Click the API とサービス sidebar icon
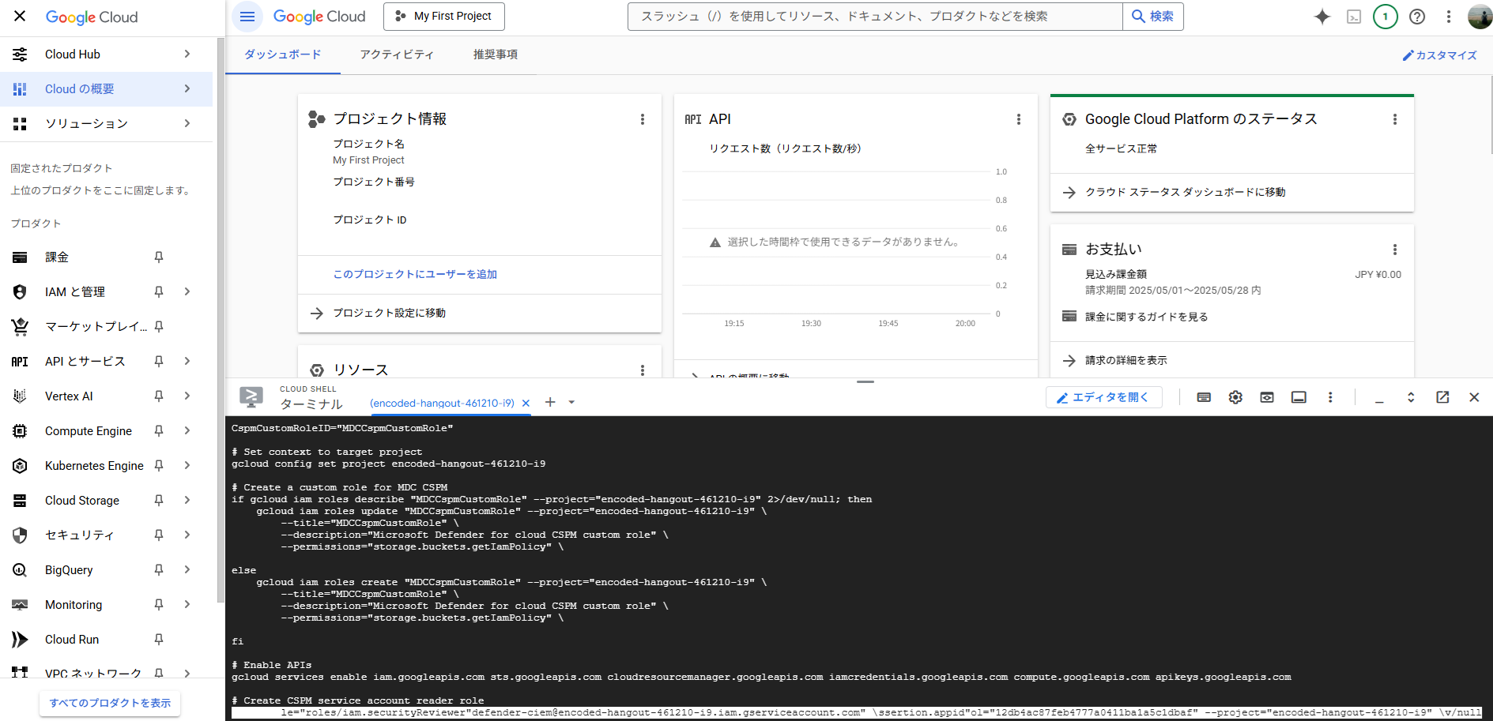Screen dimensions: 1493x721 pos(20,362)
